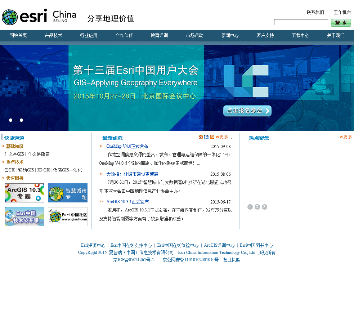Viewport: 354px width, 322px height.
Task: Open 市场活动 menu
Action: tap(194, 35)
